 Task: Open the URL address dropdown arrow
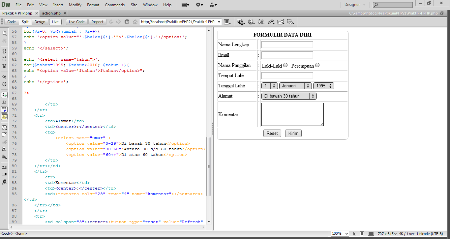[219, 22]
